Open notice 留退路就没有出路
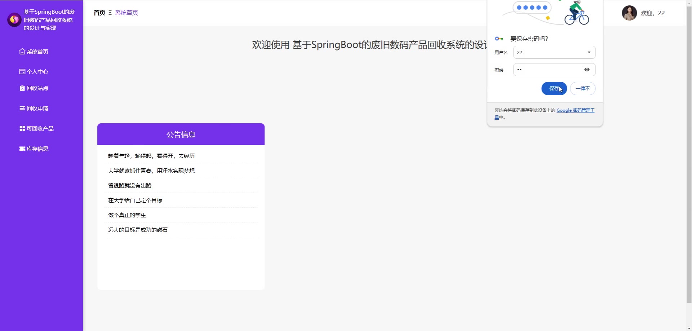The width and height of the screenshot is (692, 331). point(130,185)
